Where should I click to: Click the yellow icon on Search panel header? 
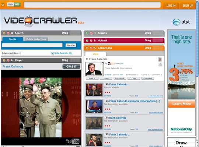point(4,33)
